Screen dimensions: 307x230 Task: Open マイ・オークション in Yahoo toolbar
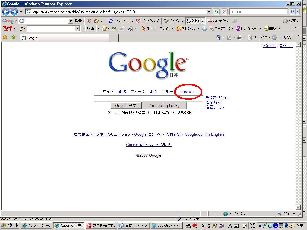[x=156, y=28]
